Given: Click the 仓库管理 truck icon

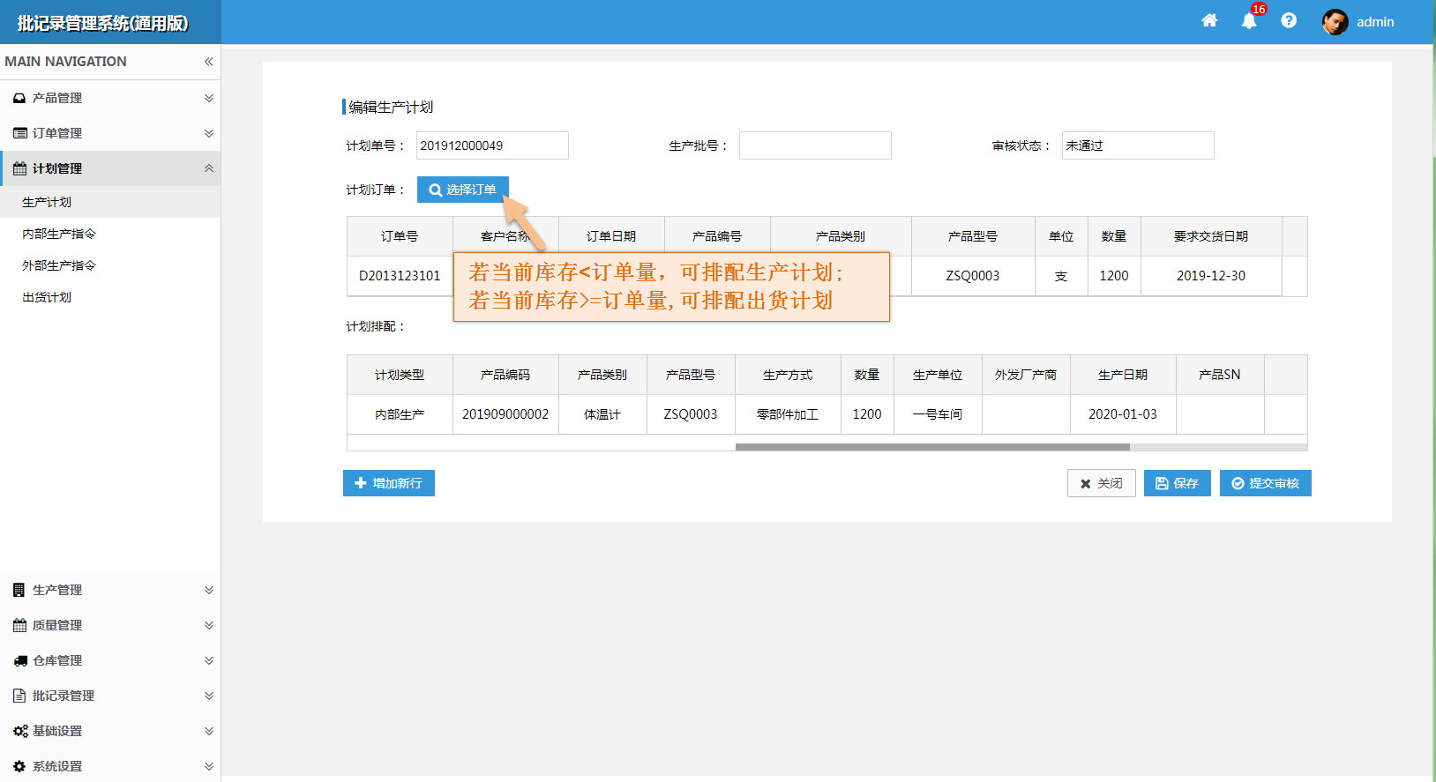Looking at the screenshot, I should [19, 660].
